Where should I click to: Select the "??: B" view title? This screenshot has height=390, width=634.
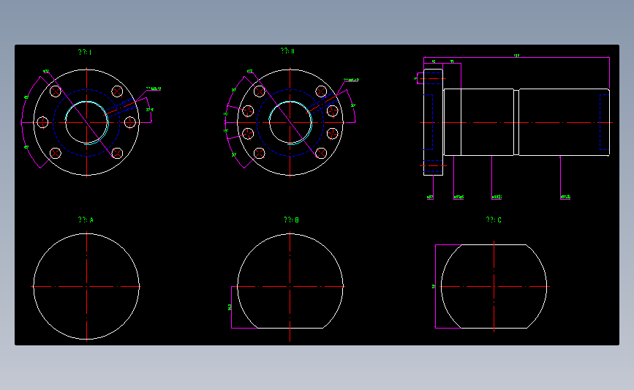click(291, 220)
